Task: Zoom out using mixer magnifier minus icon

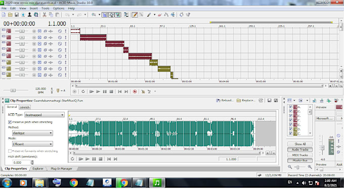Action: pos(290,167)
